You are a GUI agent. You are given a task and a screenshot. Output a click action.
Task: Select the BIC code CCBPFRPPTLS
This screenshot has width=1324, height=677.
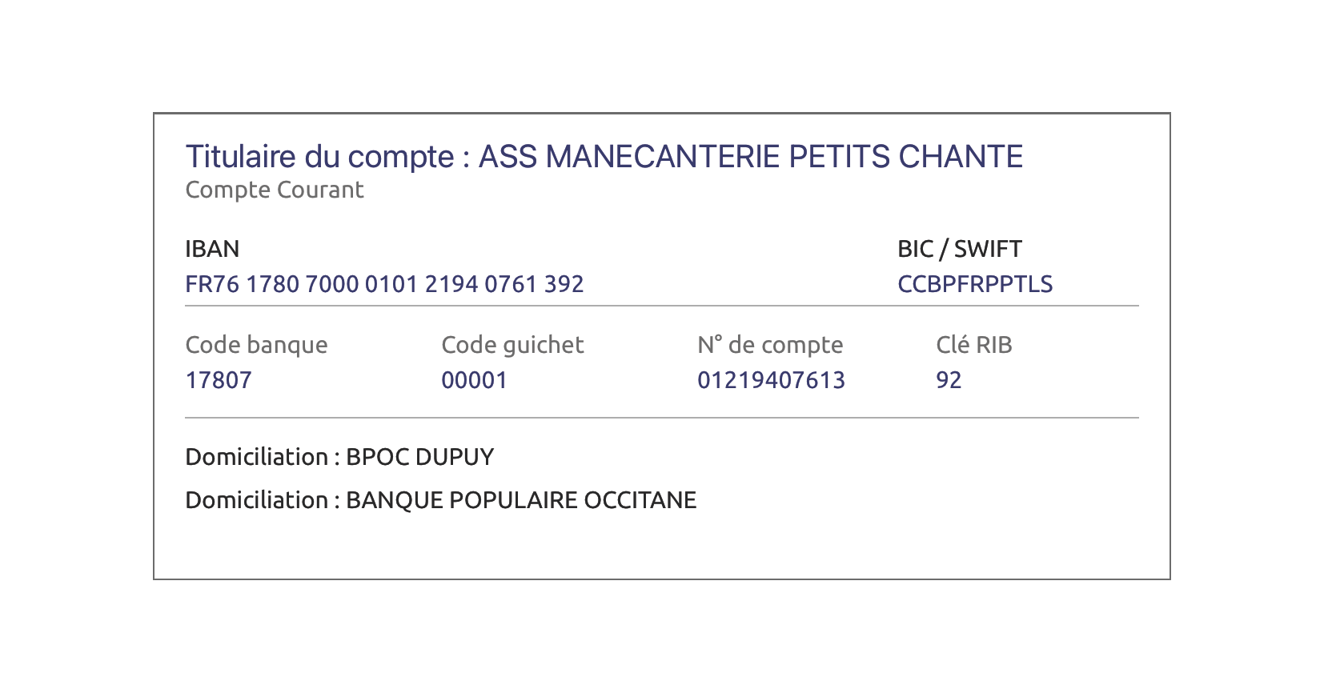(x=975, y=284)
